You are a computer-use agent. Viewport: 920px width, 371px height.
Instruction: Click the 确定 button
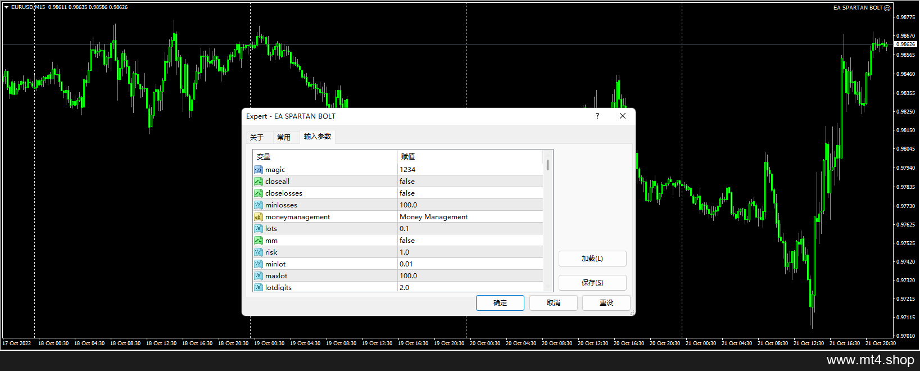500,303
